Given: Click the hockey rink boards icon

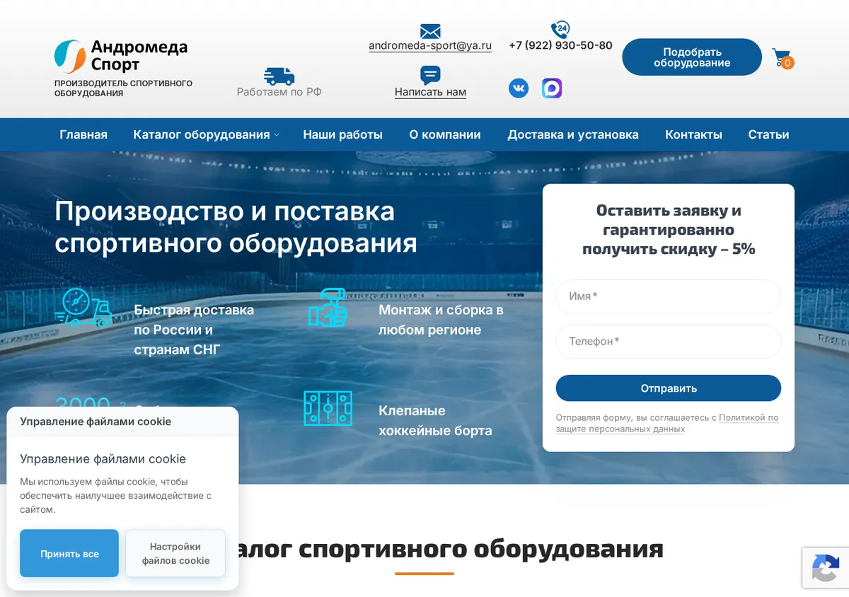Looking at the screenshot, I should 328,408.
